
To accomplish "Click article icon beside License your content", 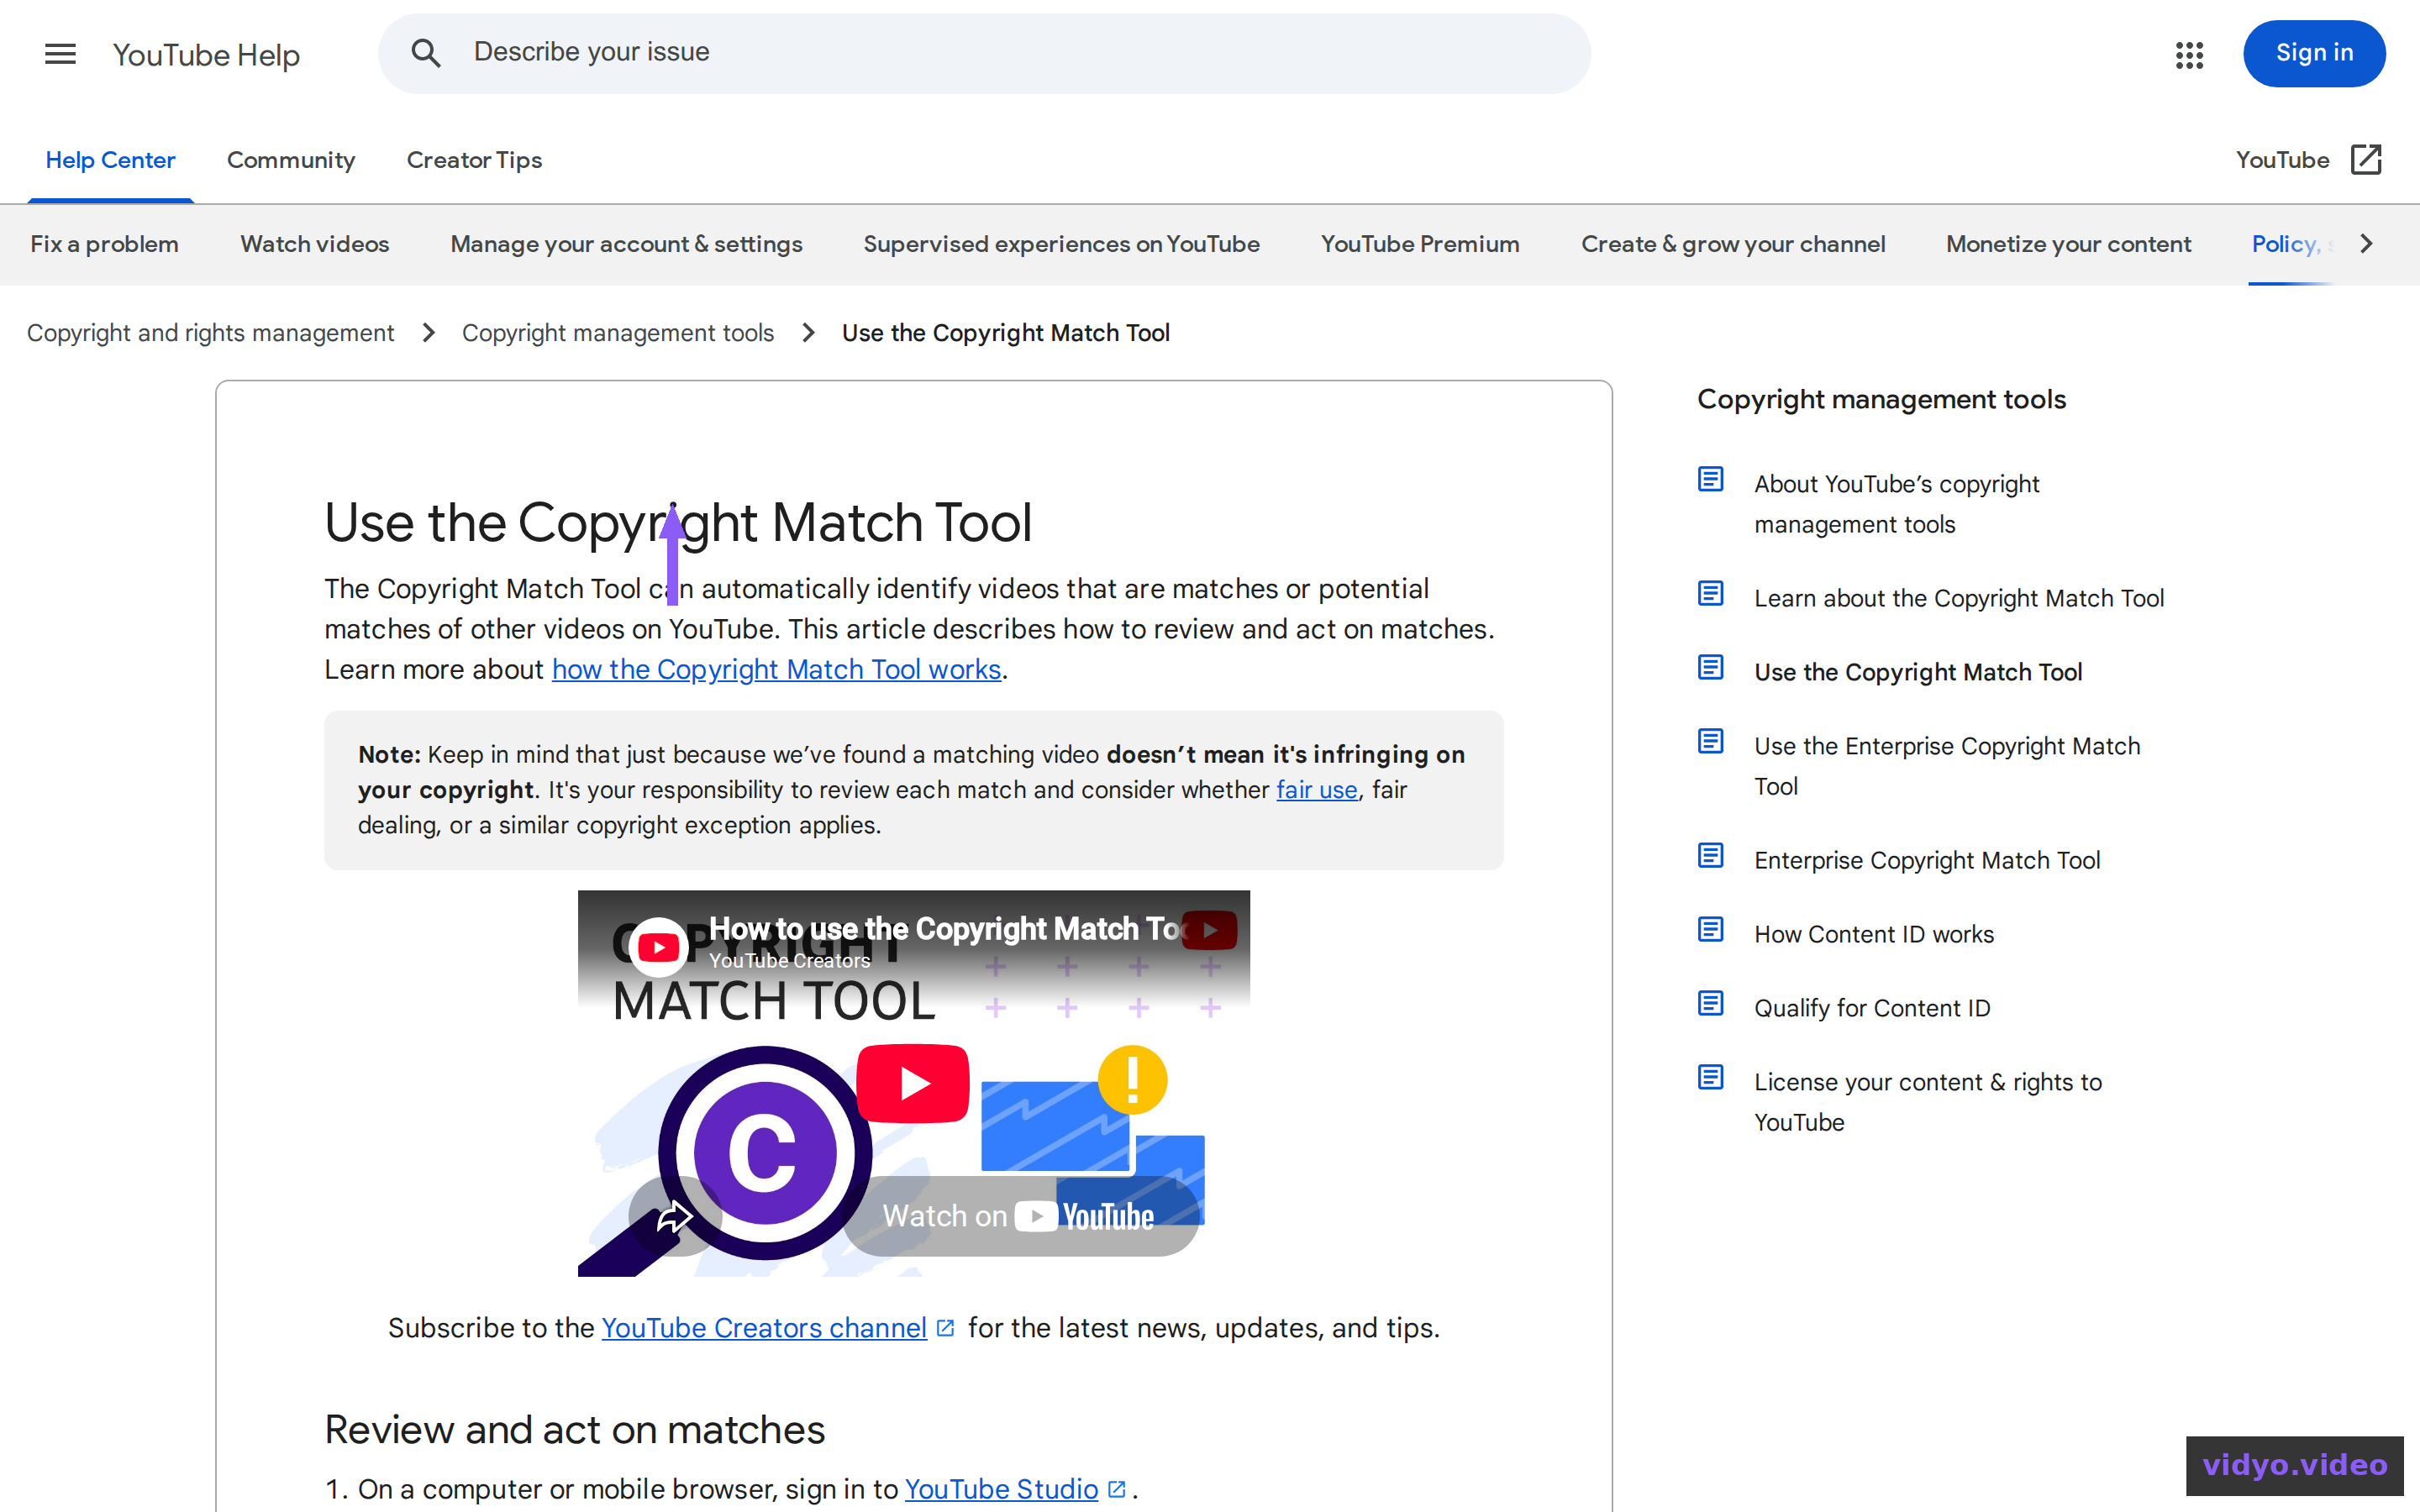I will (1710, 1078).
